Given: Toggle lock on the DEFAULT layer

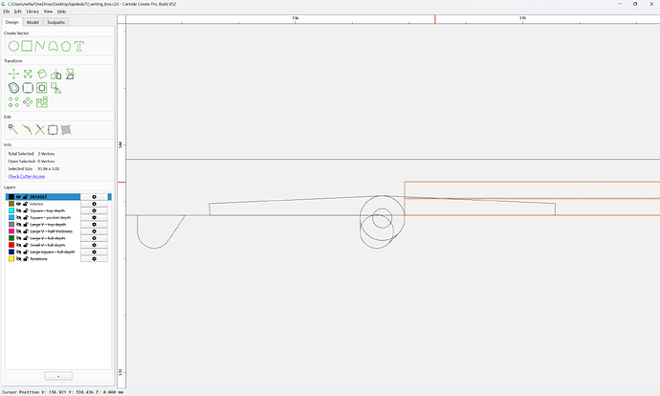Looking at the screenshot, I should pos(25,197).
